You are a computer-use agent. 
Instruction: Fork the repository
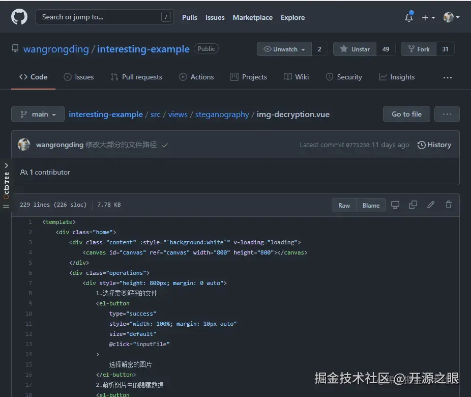419,49
